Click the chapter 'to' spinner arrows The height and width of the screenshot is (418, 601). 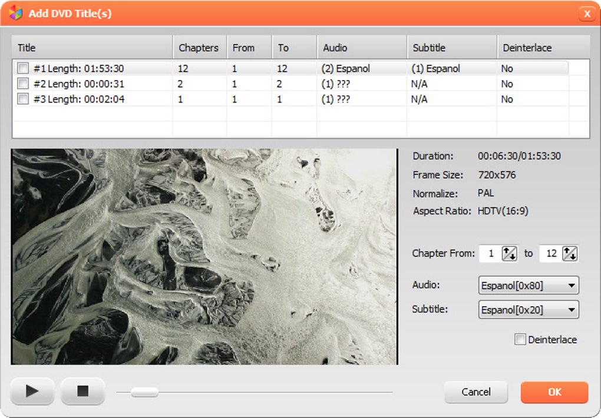click(570, 253)
